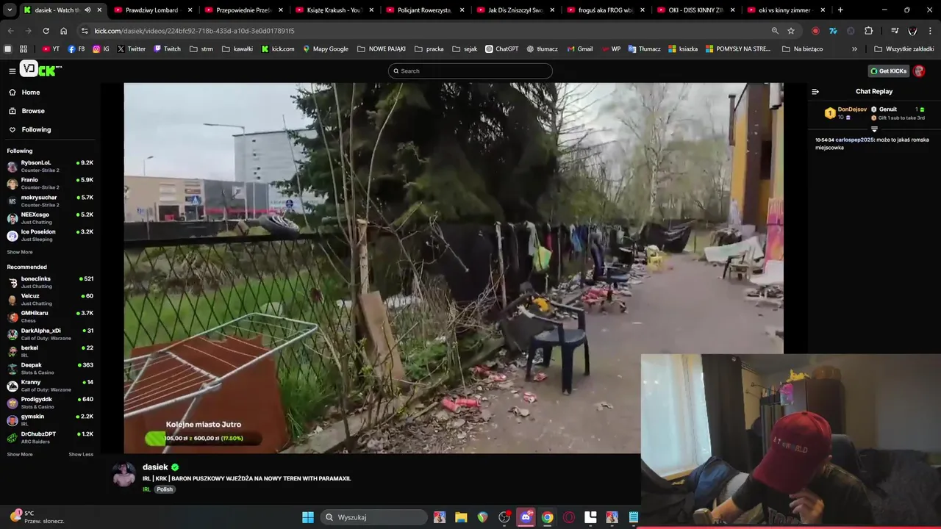Open the Mapy Google bookmark
This screenshot has width=941, height=529.
click(324, 48)
